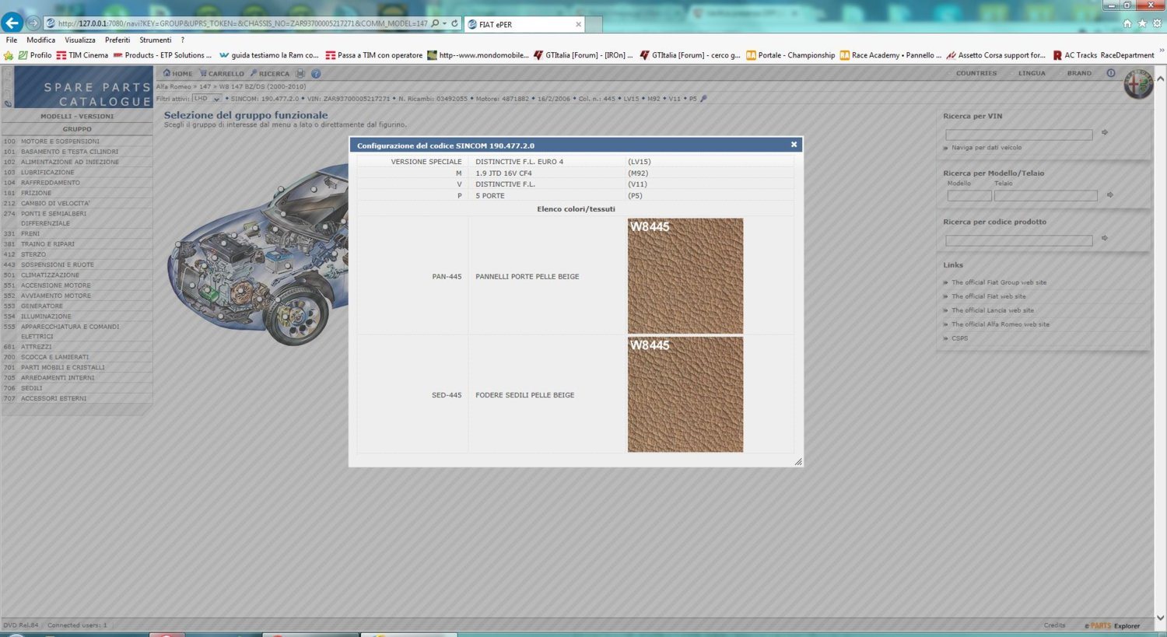Screen dimensions: 1167x637
Task: Open favorites with the star icon
Action: tap(1142, 23)
